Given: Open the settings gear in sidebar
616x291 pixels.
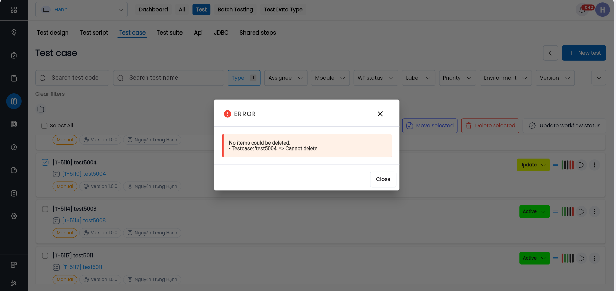Looking at the screenshot, I should coord(14,216).
